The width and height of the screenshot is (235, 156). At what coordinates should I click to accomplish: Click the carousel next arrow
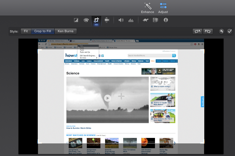click(175, 143)
